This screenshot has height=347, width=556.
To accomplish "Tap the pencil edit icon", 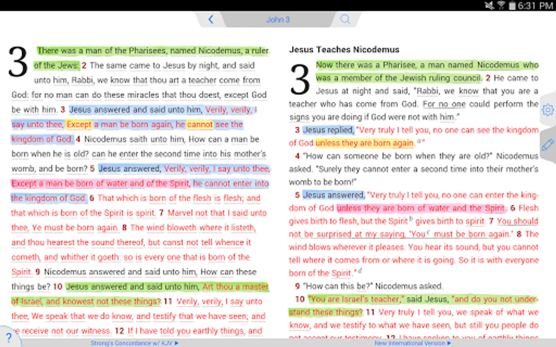I will [548, 145].
